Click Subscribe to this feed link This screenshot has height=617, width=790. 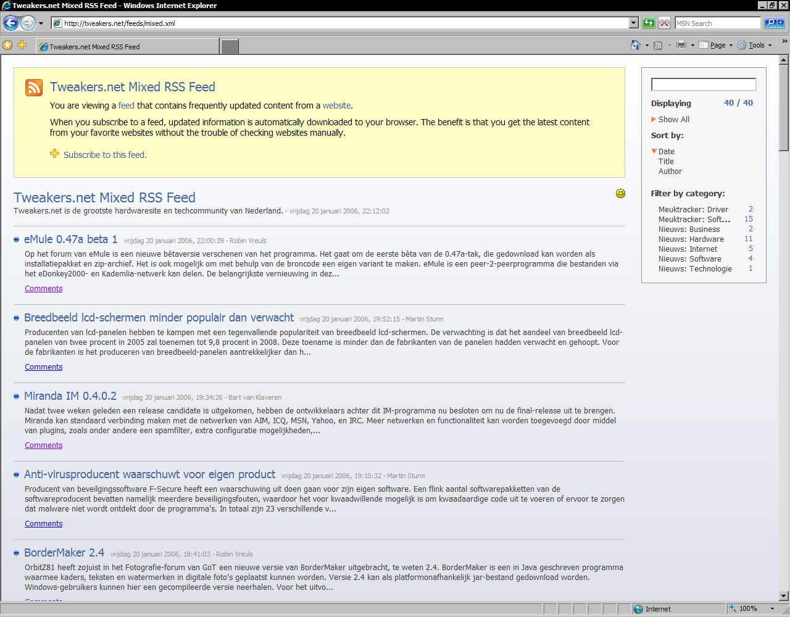click(105, 155)
